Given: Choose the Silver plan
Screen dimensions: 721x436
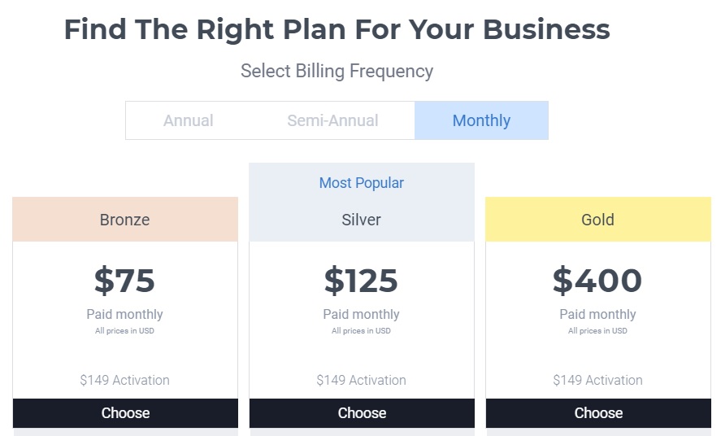Looking at the screenshot, I should (362, 413).
